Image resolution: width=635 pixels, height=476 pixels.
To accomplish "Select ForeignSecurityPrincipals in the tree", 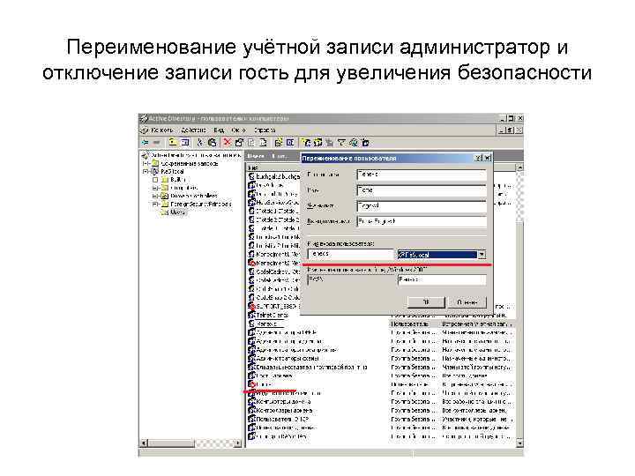I will tap(201, 204).
